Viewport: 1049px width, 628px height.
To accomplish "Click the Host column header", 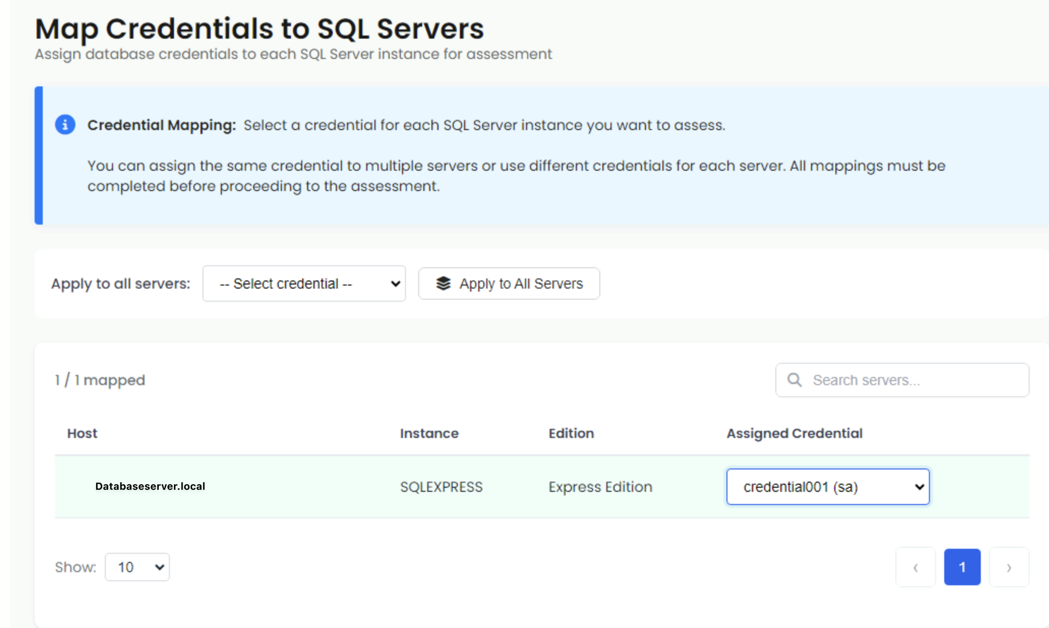I will coord(82,433).
